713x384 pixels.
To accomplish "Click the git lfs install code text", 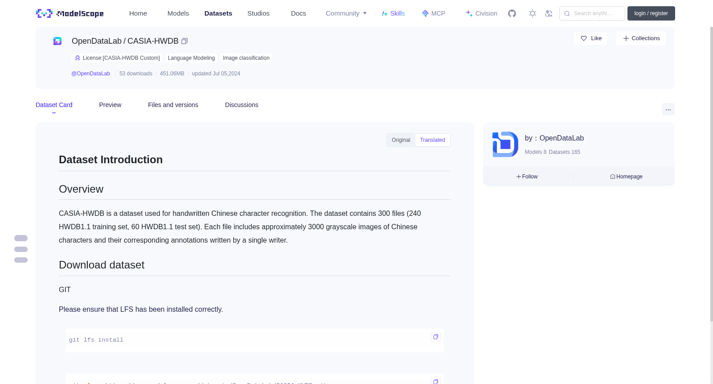I will (x=96, y=340).
